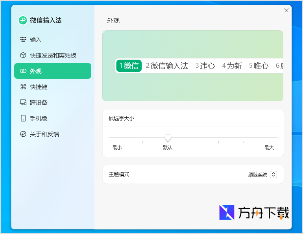Click the keyboard icon beside 输入
303x234 pixels.
(23, 39)
